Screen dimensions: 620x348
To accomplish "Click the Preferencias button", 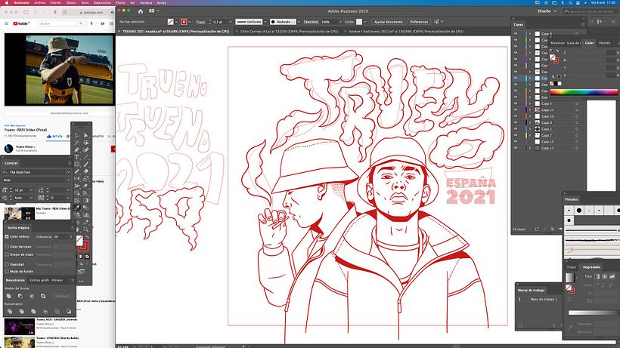I will click(x=419, y=22).
